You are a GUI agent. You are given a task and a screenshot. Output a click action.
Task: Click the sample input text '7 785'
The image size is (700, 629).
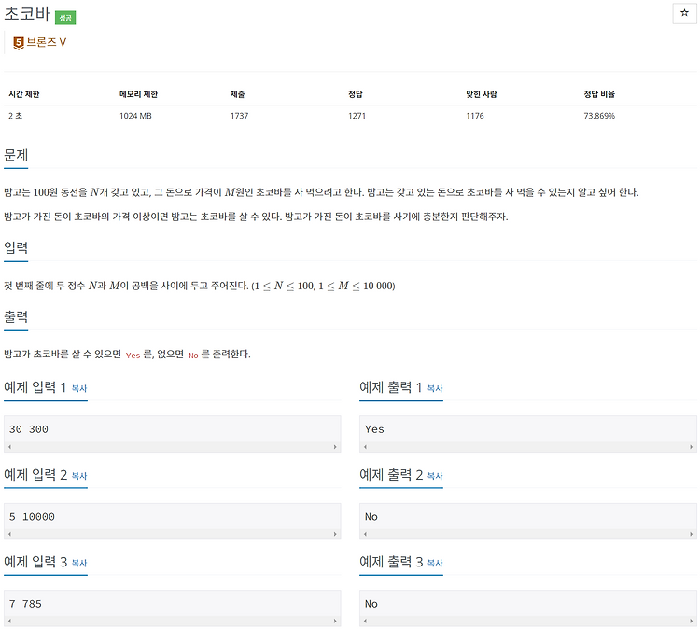coord(25,604)
